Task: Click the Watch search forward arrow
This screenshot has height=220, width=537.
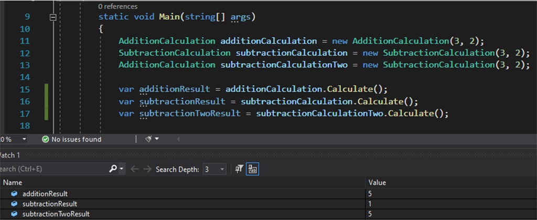Action: 147,169
